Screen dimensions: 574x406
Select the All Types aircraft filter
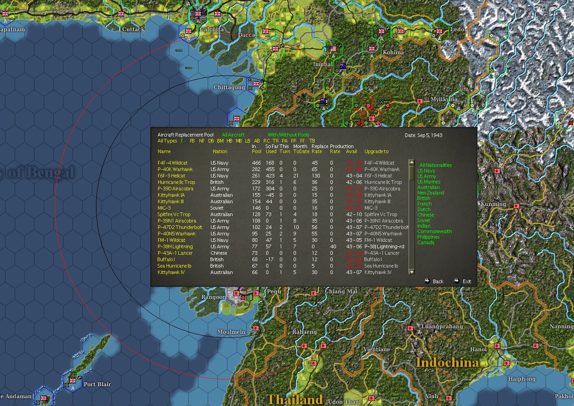point(167,141)
